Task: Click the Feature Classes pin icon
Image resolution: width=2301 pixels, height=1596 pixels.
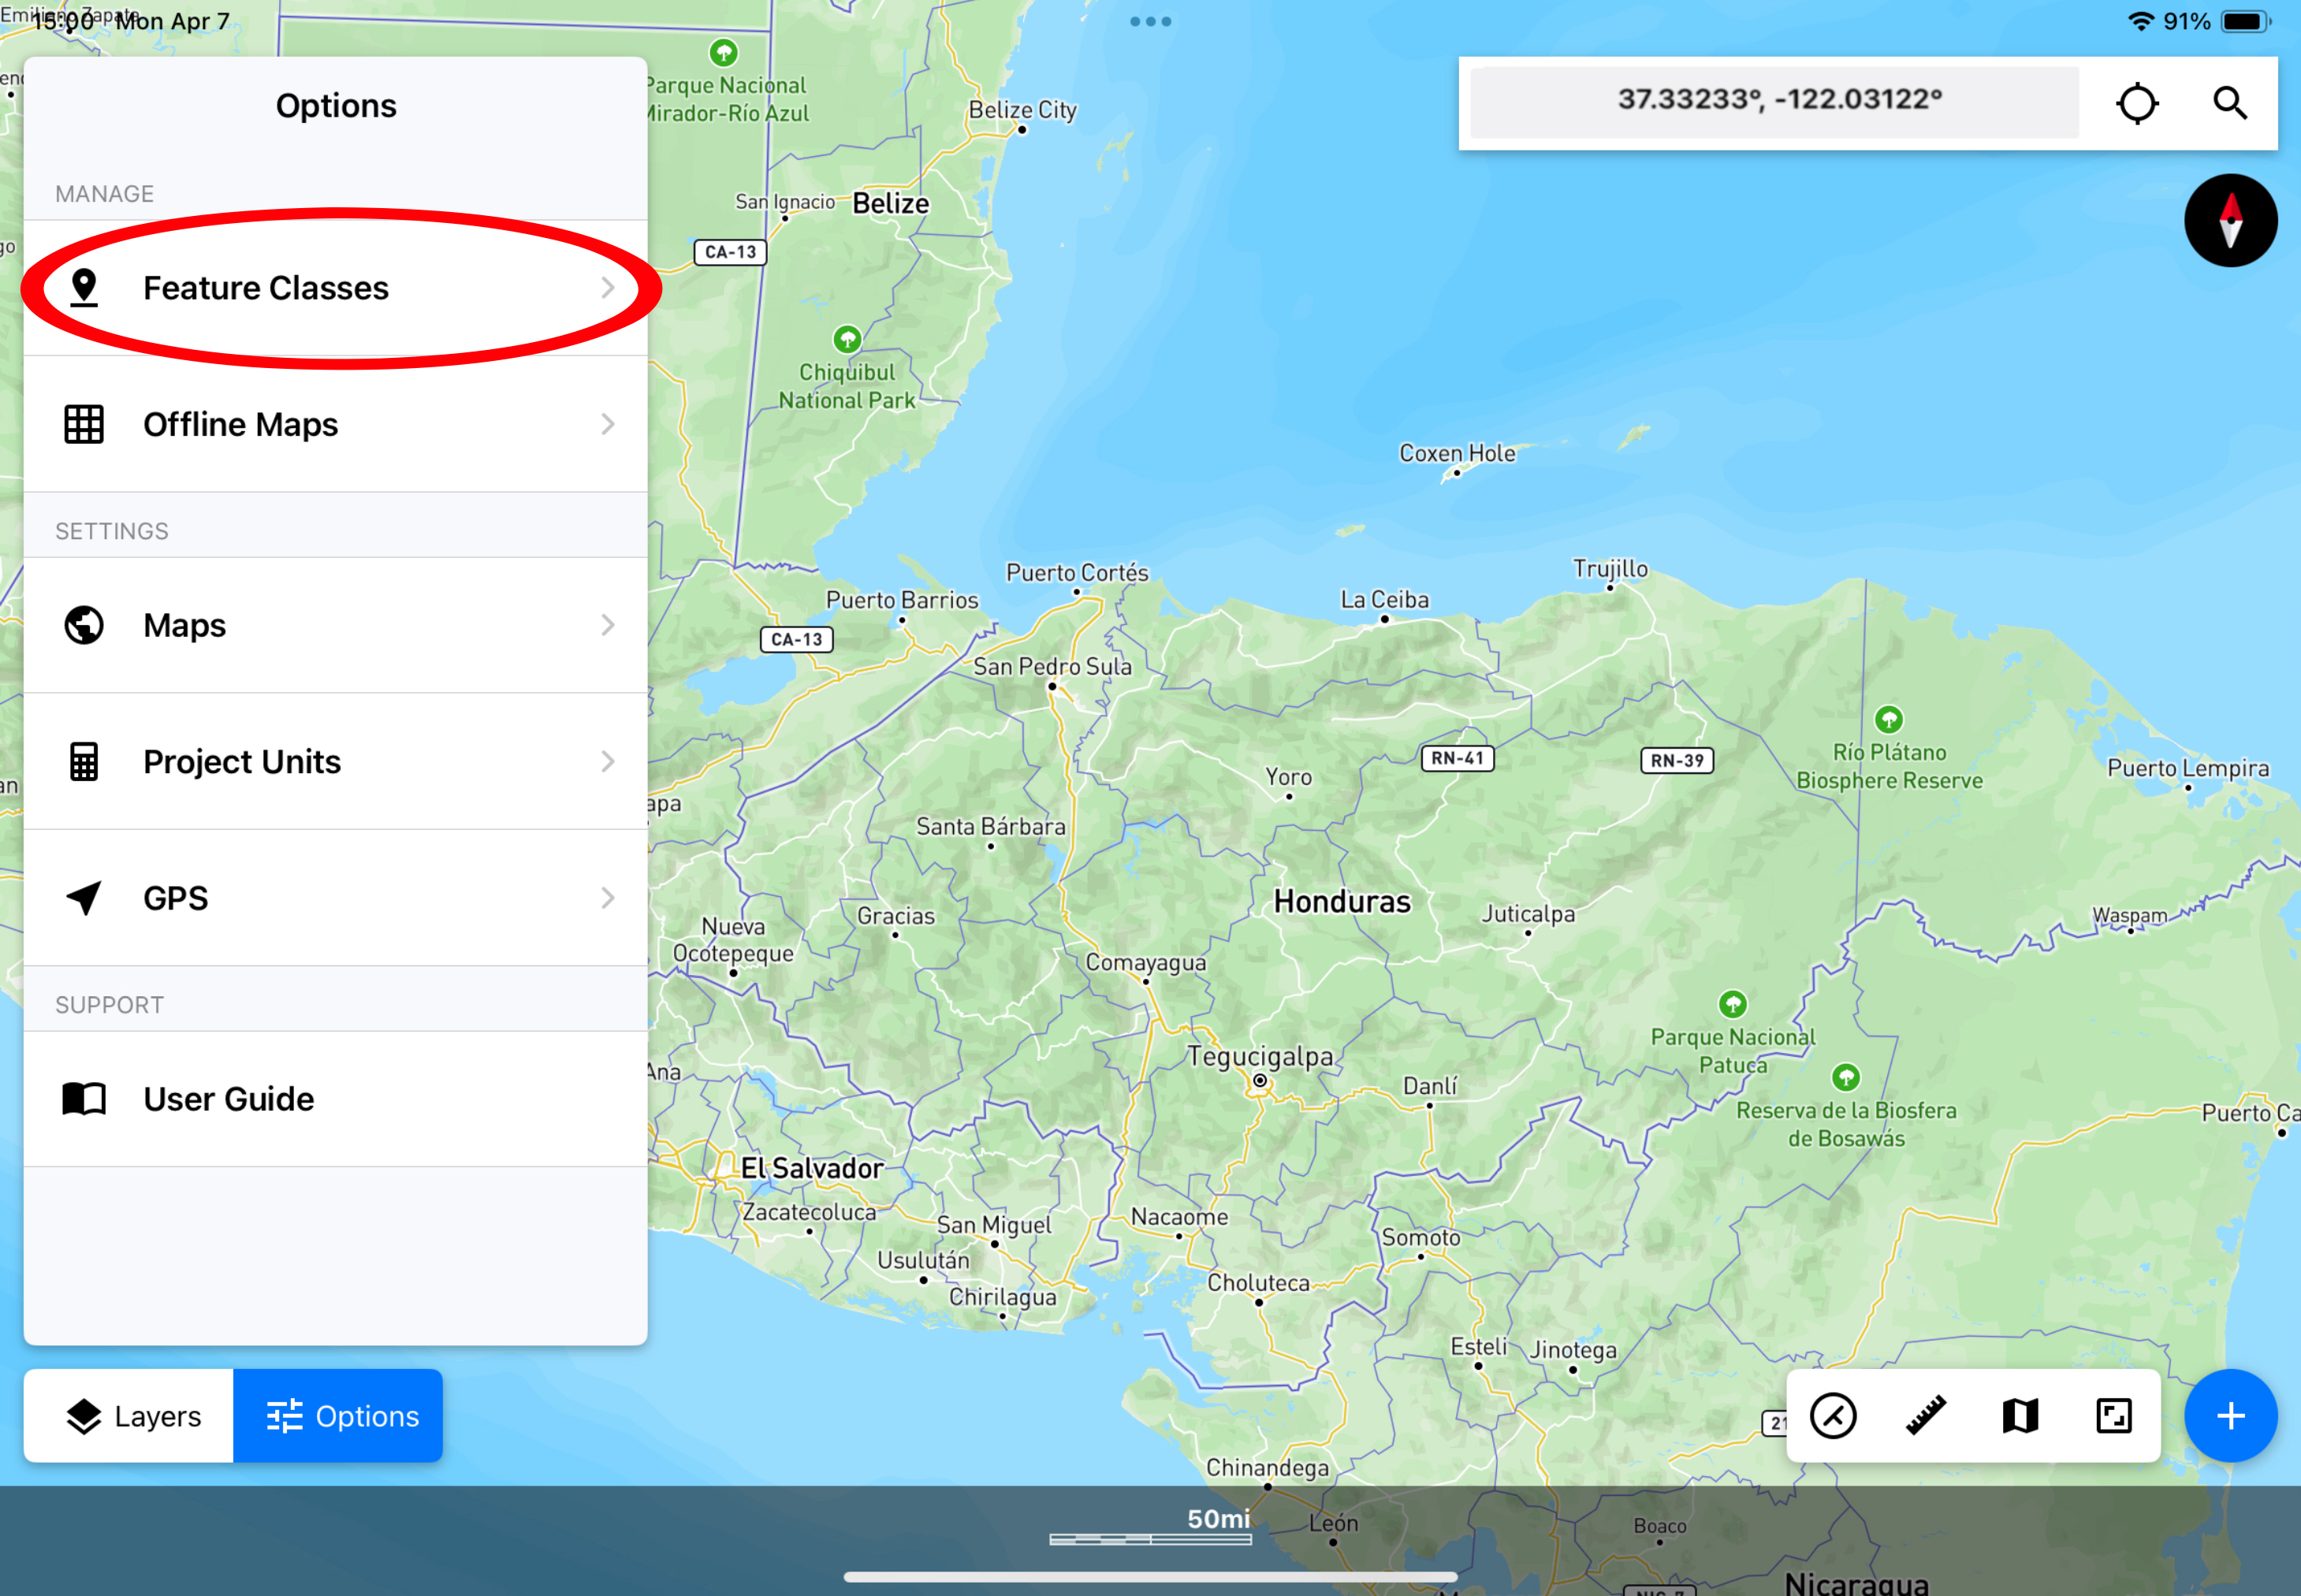Action: pyautogui.click(x=84, y=288)
